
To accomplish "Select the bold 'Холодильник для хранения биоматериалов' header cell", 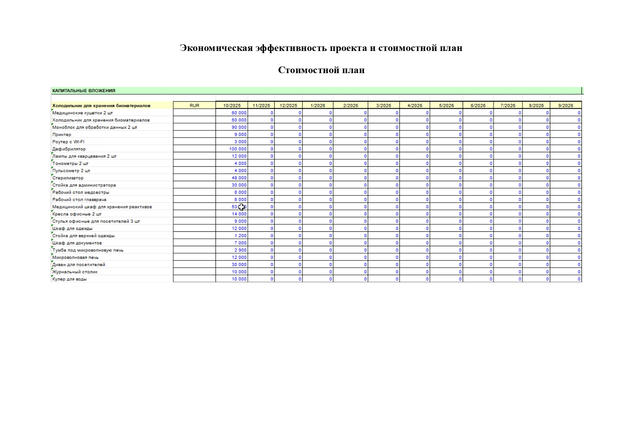I will click(101, 105).
